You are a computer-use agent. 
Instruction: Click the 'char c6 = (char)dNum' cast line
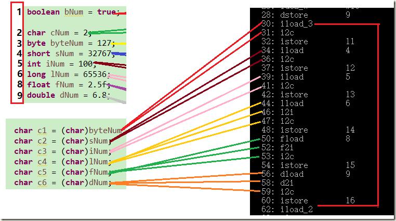[x=63, y=183]
